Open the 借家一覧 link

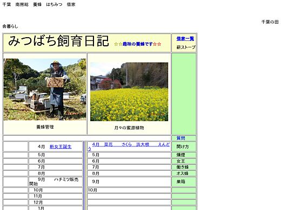pyautogui.click(x=185, y=39)
